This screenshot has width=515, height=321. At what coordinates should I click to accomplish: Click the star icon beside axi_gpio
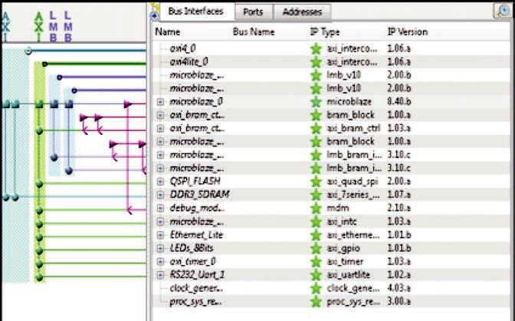(315, 248)
